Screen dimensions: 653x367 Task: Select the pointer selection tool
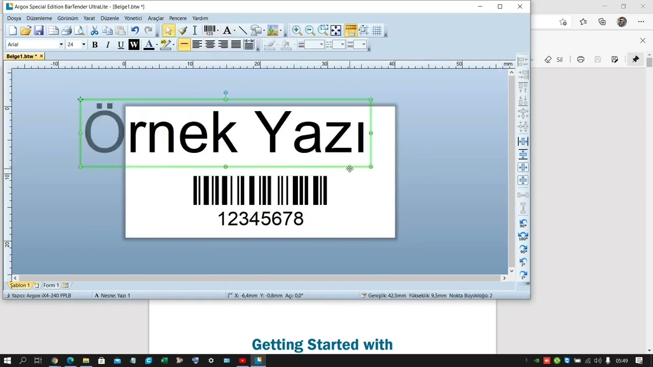169,31
